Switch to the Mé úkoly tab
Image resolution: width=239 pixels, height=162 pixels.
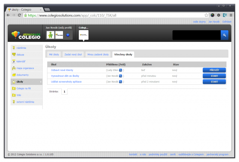click(x=54, y=54)
